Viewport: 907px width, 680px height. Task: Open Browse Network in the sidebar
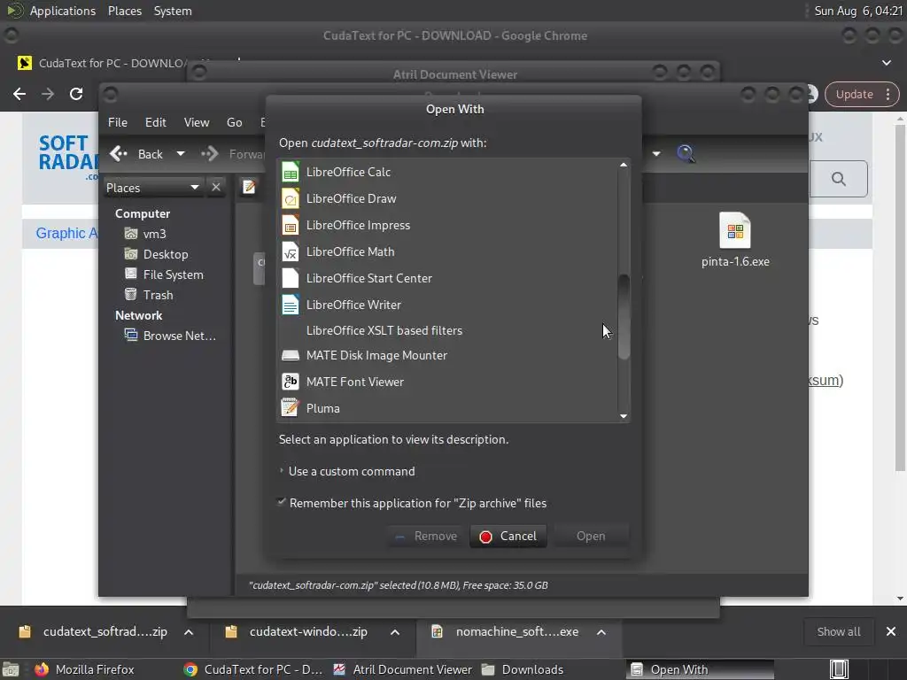179,336
